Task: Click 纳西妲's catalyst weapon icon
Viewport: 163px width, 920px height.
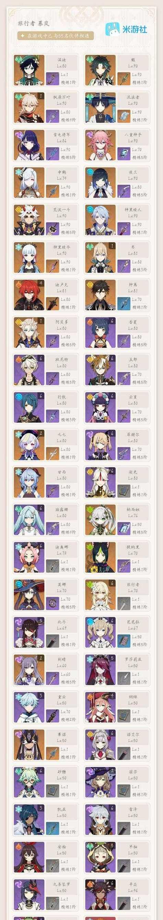Action: point(124,528)
